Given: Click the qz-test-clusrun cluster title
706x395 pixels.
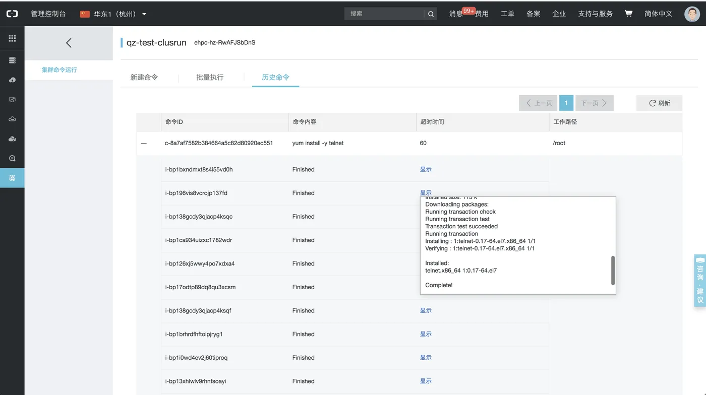Looking at the screenshot, I should pos(156,43).
